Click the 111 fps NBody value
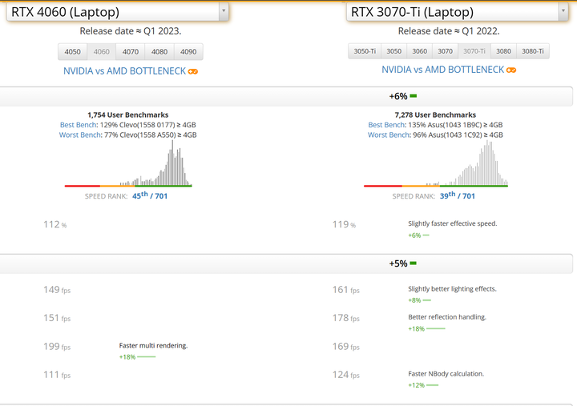The image size is (577, 406). 57,375
